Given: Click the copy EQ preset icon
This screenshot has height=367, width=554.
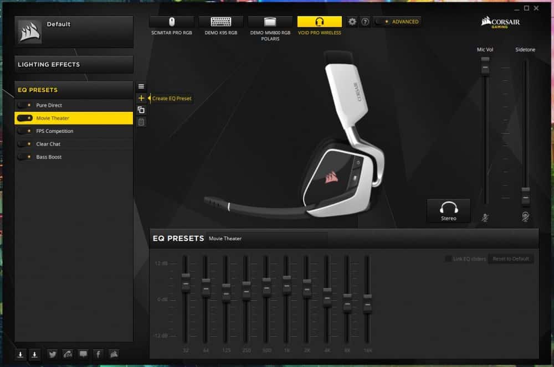Looking at the screenshot, I should 141,110.
